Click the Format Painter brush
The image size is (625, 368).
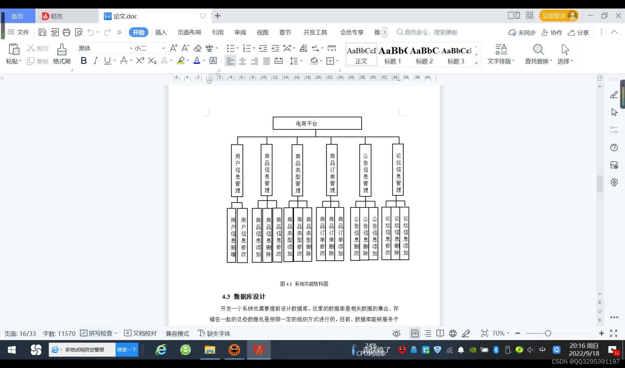coord(62,49)
